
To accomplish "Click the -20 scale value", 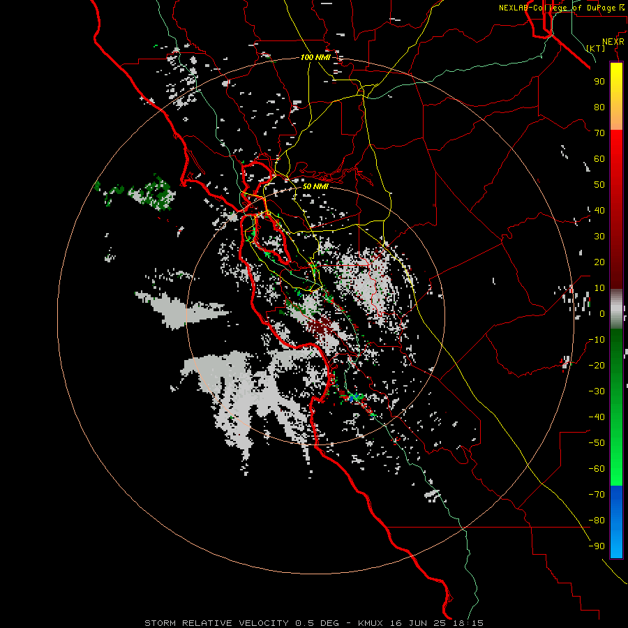I will (597, 365).
